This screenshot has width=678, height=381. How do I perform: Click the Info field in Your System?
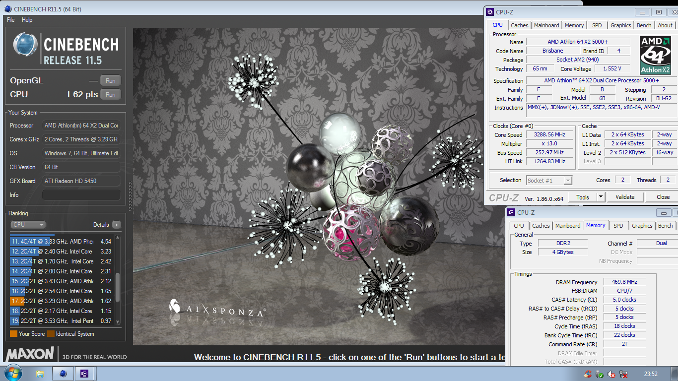(81, 195)
